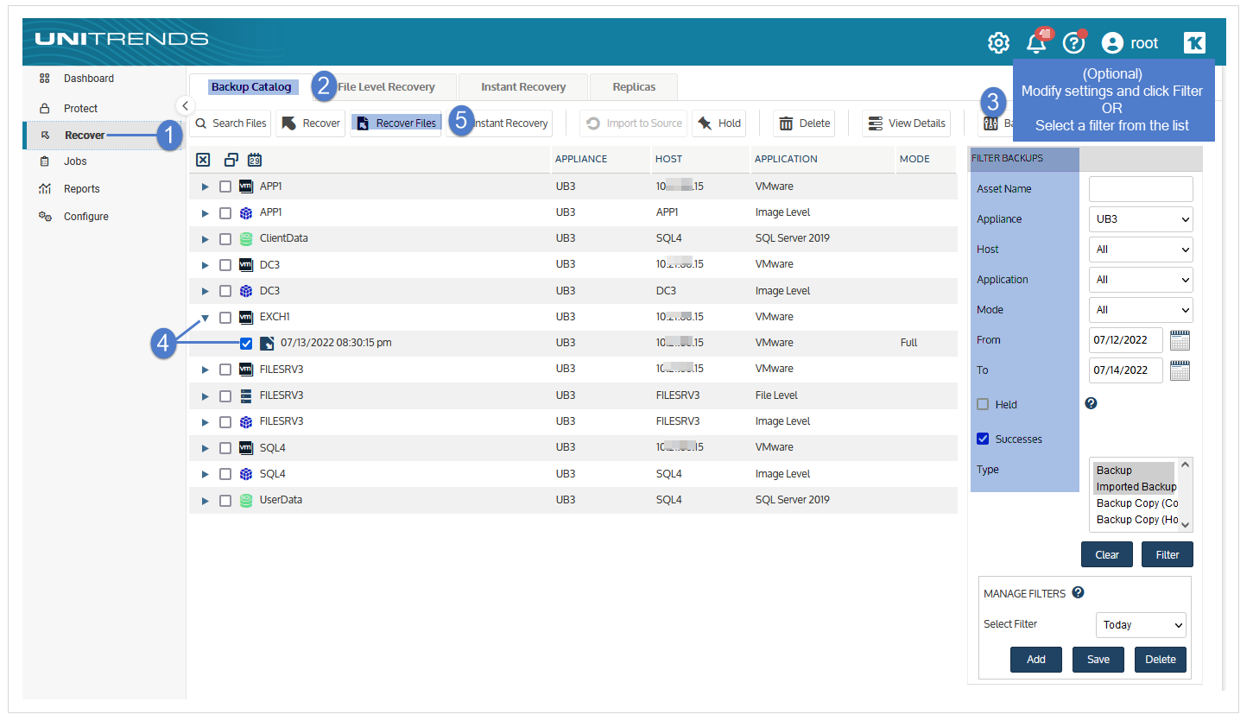The image size is (1253, 727).
Task: Open the Instant Recovery tab
Action: [x=523, y=87]
